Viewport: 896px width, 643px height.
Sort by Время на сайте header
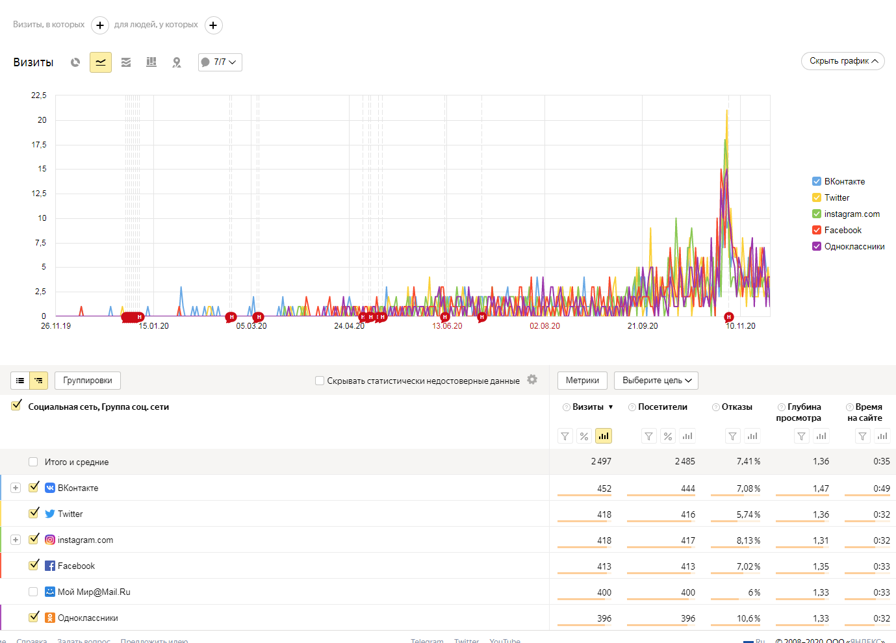pyautogui.click(x=865, y=412)
